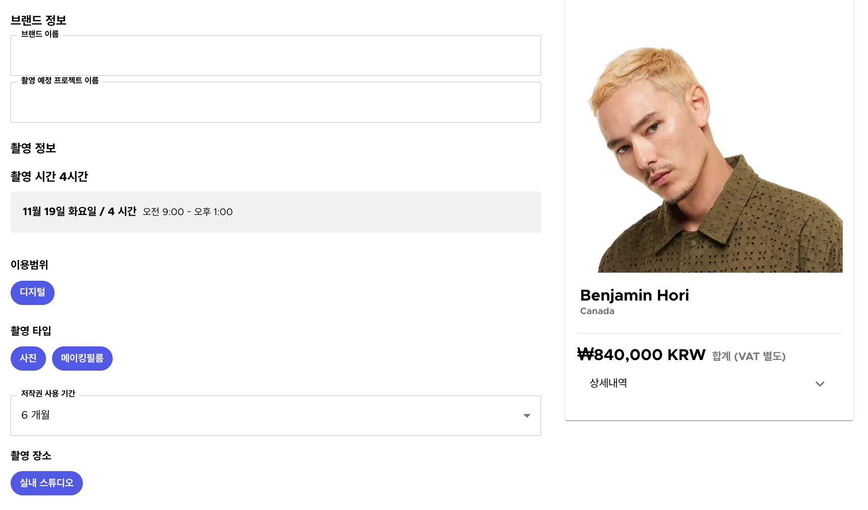Select the 실내 스튜디오 location chip

(x=46, y=483)
